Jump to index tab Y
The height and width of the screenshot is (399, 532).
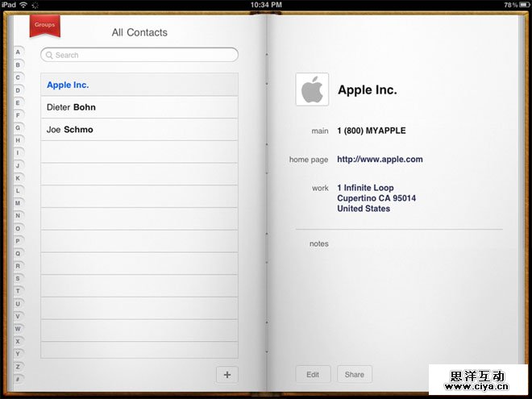(x=19, y=354)
